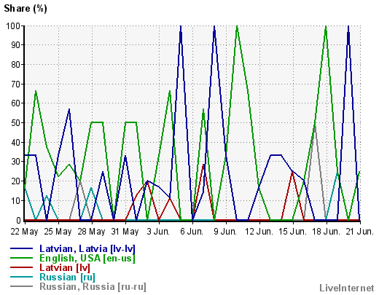Click the 6 Jun. date axis label
This screenshot has width=379, height=295.
coord(192,232)
